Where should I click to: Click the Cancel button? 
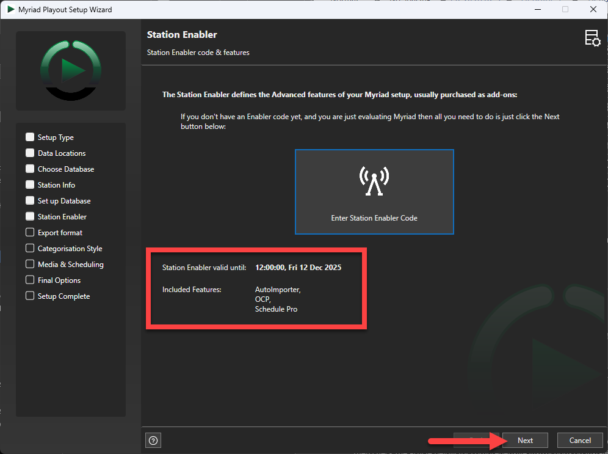point(580,441)
